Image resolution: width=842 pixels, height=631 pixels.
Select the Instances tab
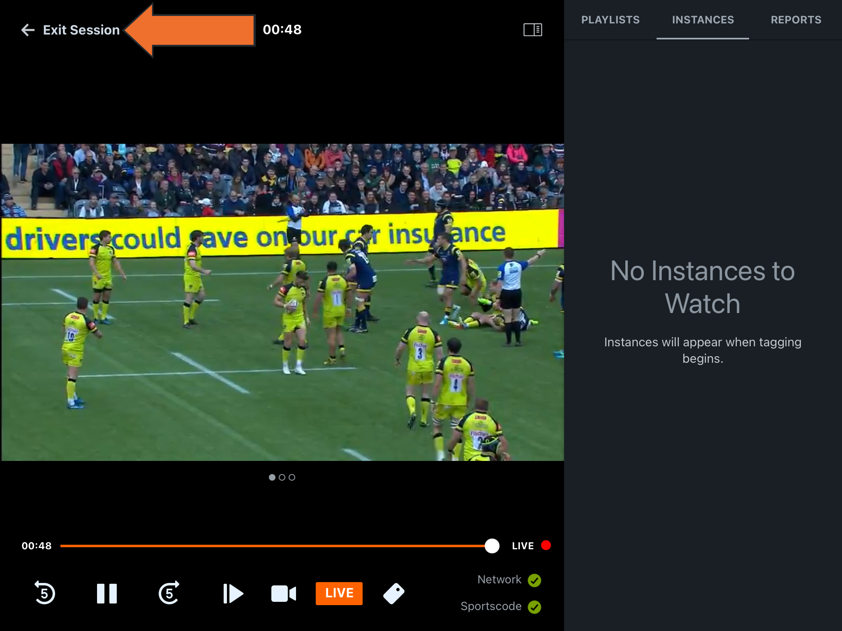(703, 20)
